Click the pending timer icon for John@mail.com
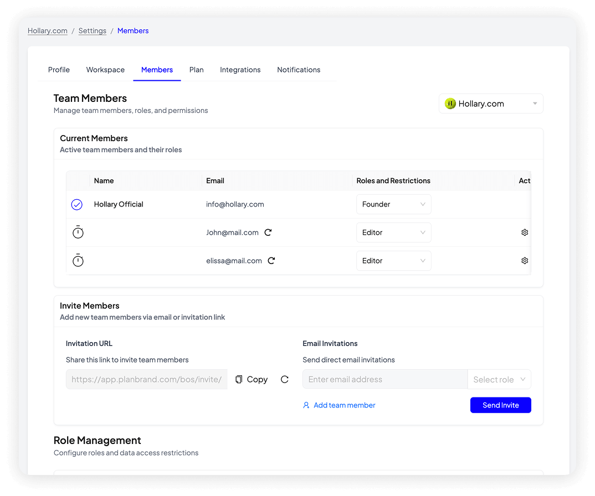 point(78,232)
